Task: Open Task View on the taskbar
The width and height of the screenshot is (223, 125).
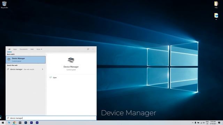Action: click(9, 123)
